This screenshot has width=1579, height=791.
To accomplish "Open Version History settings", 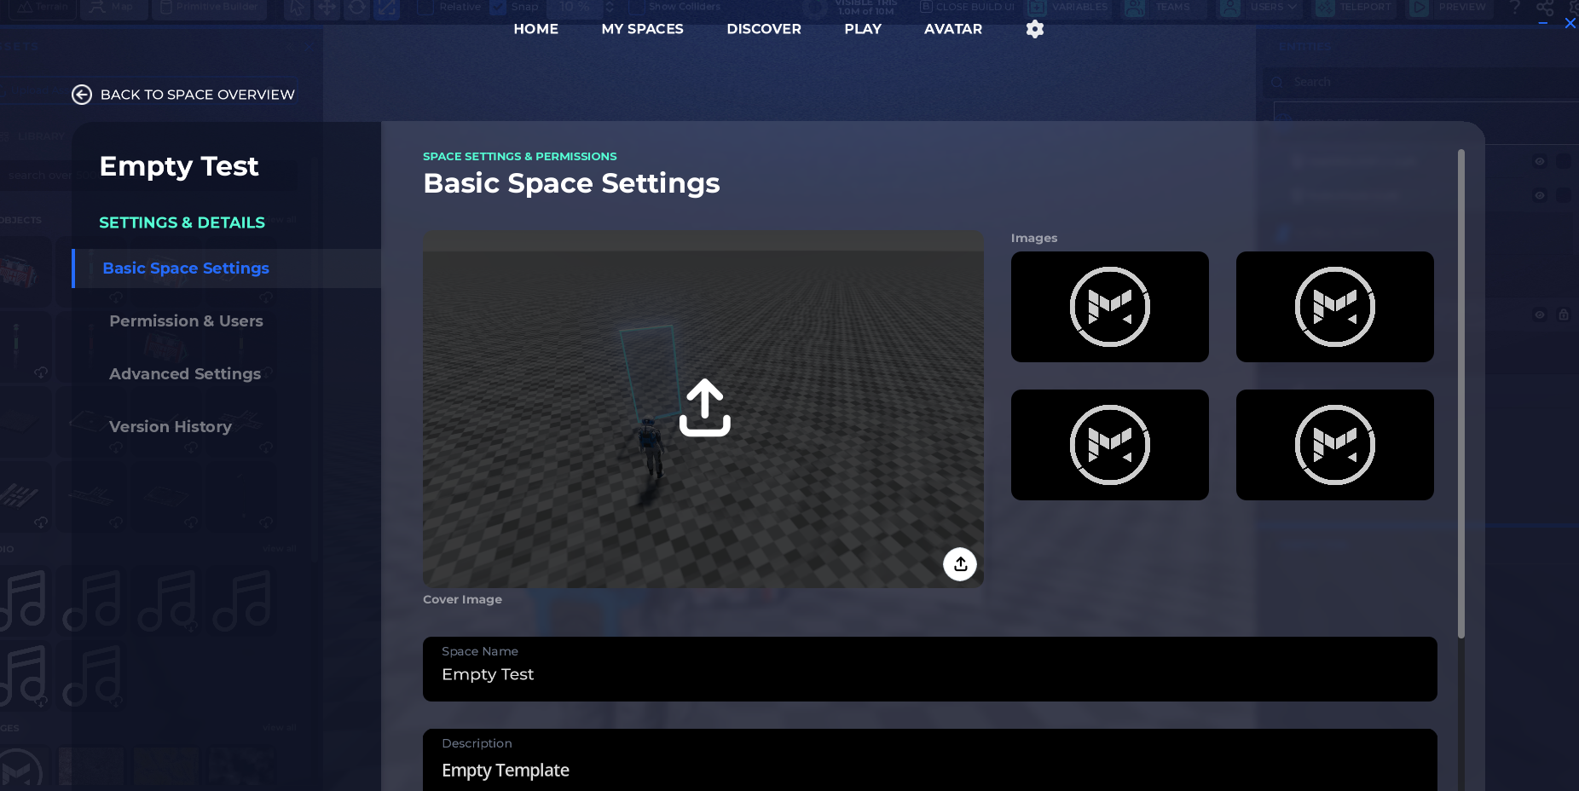I will pyautogui.click(x=170, y=426).
